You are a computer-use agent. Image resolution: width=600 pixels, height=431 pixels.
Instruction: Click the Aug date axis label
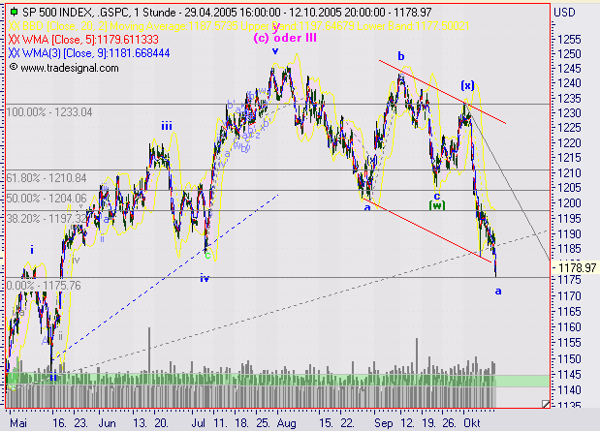coord(287,423)
